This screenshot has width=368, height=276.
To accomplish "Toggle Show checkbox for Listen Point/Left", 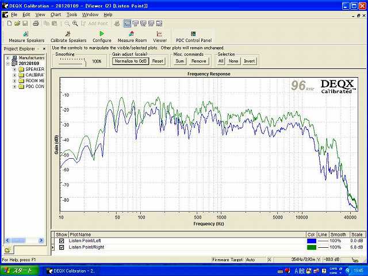I will point(62,241).
